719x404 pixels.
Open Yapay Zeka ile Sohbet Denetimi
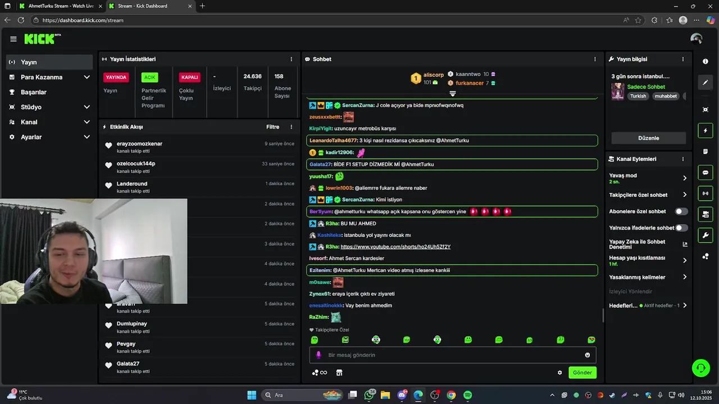tap(648, 245)
